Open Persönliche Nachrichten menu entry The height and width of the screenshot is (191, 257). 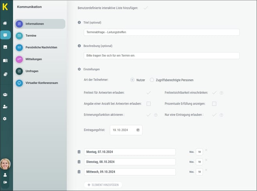coord(40,47)
